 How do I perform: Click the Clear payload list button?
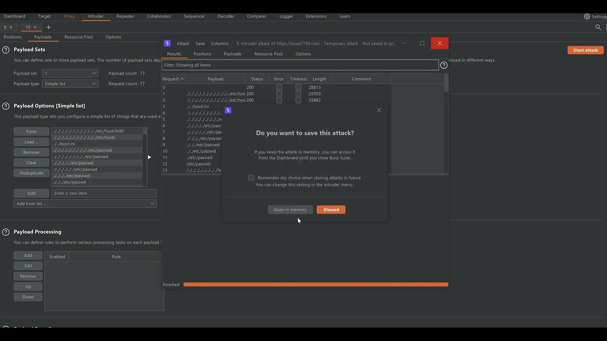[x=31, y=163]
